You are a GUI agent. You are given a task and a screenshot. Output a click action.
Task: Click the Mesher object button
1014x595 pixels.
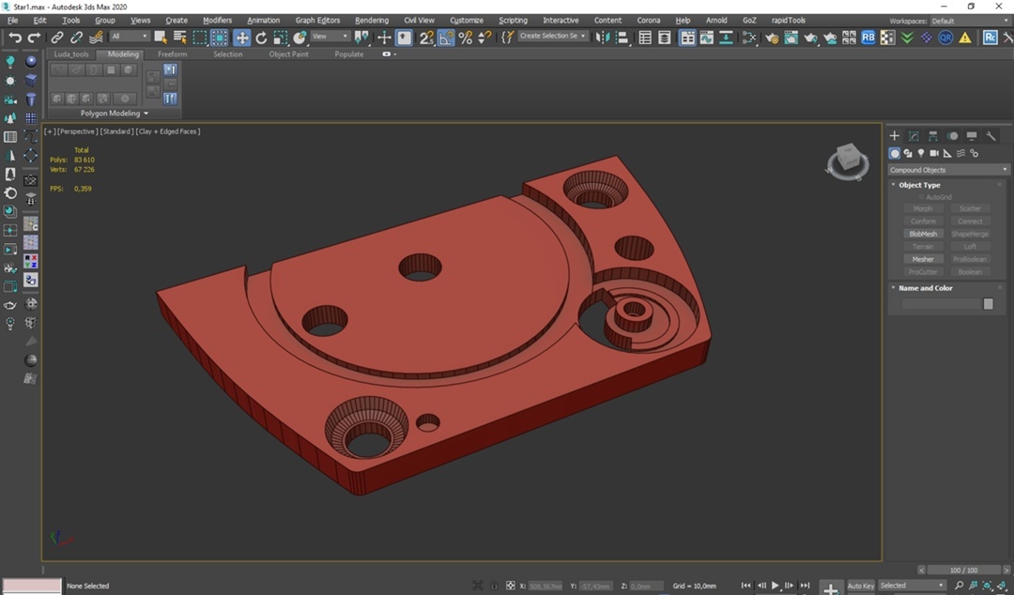(x=923, y=259)
